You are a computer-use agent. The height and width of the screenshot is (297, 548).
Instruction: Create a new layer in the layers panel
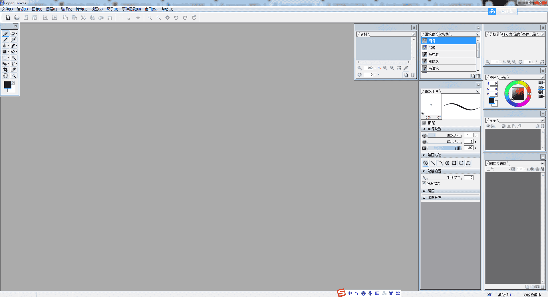tap(527, 287)
